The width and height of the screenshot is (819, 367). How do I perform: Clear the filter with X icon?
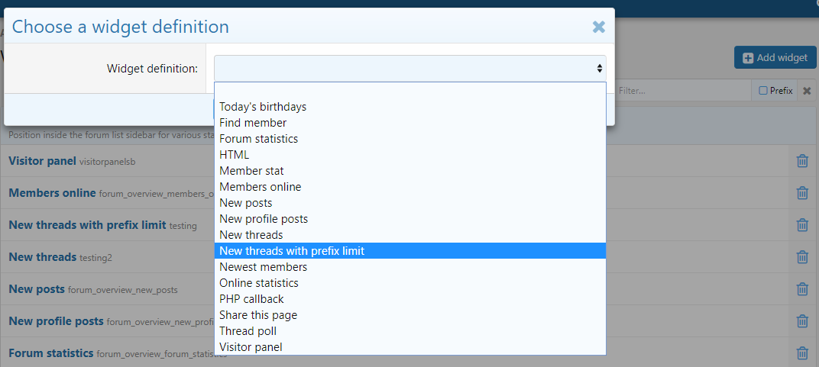point(807,91)
